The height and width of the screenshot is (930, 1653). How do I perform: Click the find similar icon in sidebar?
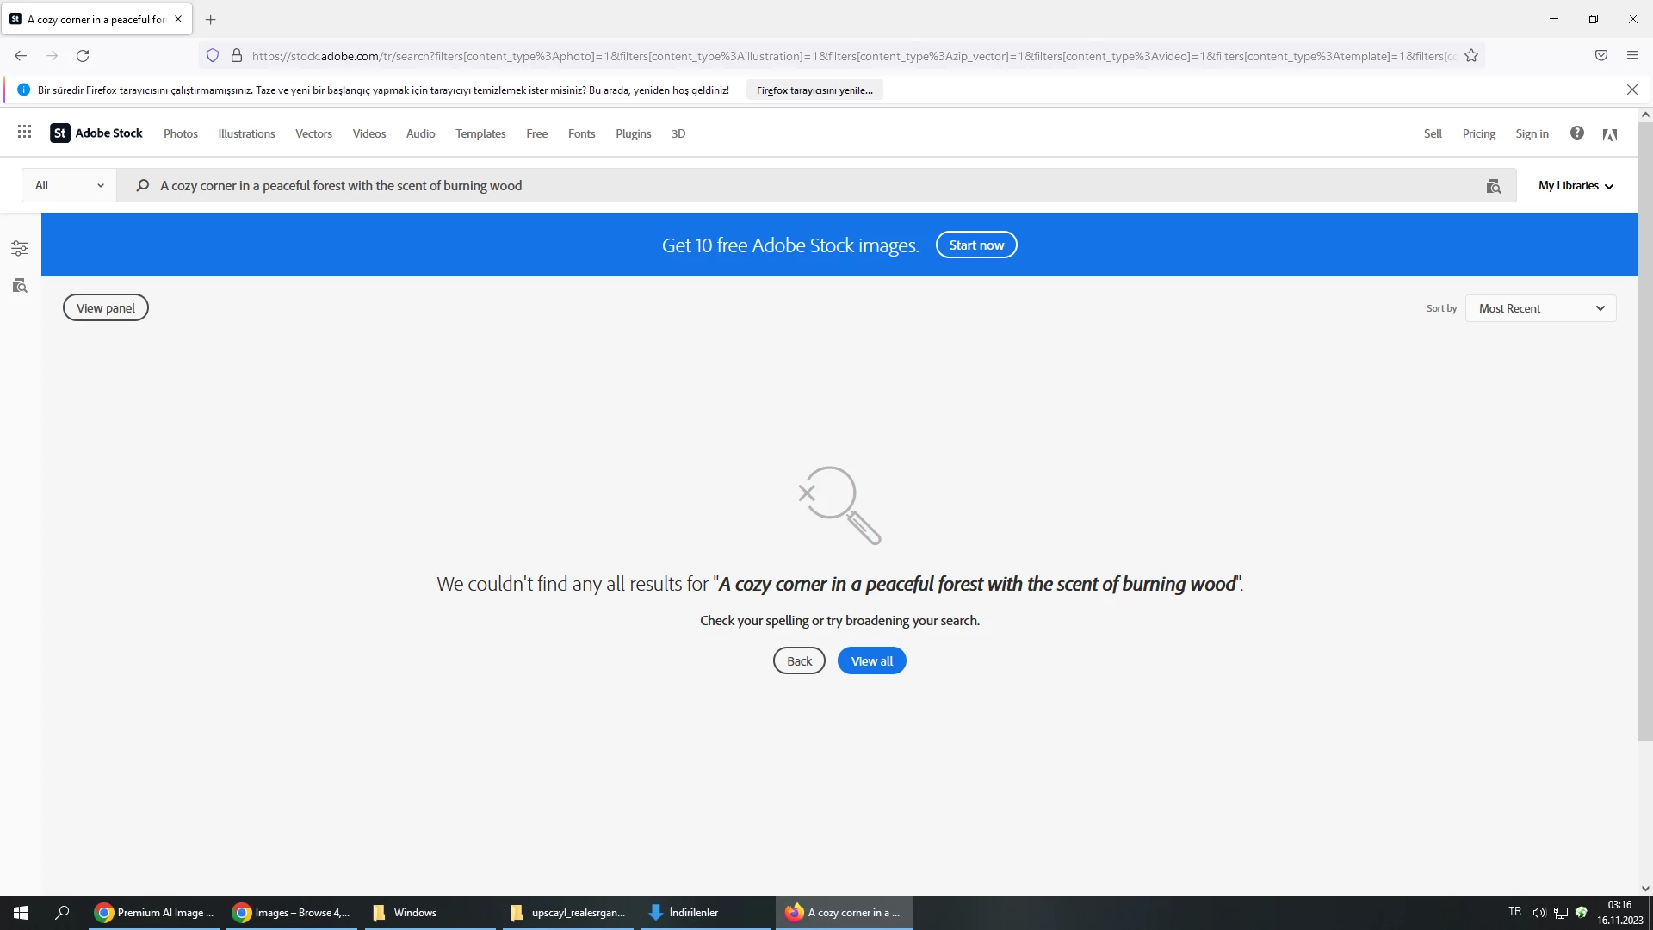click(x=20, y=286)
